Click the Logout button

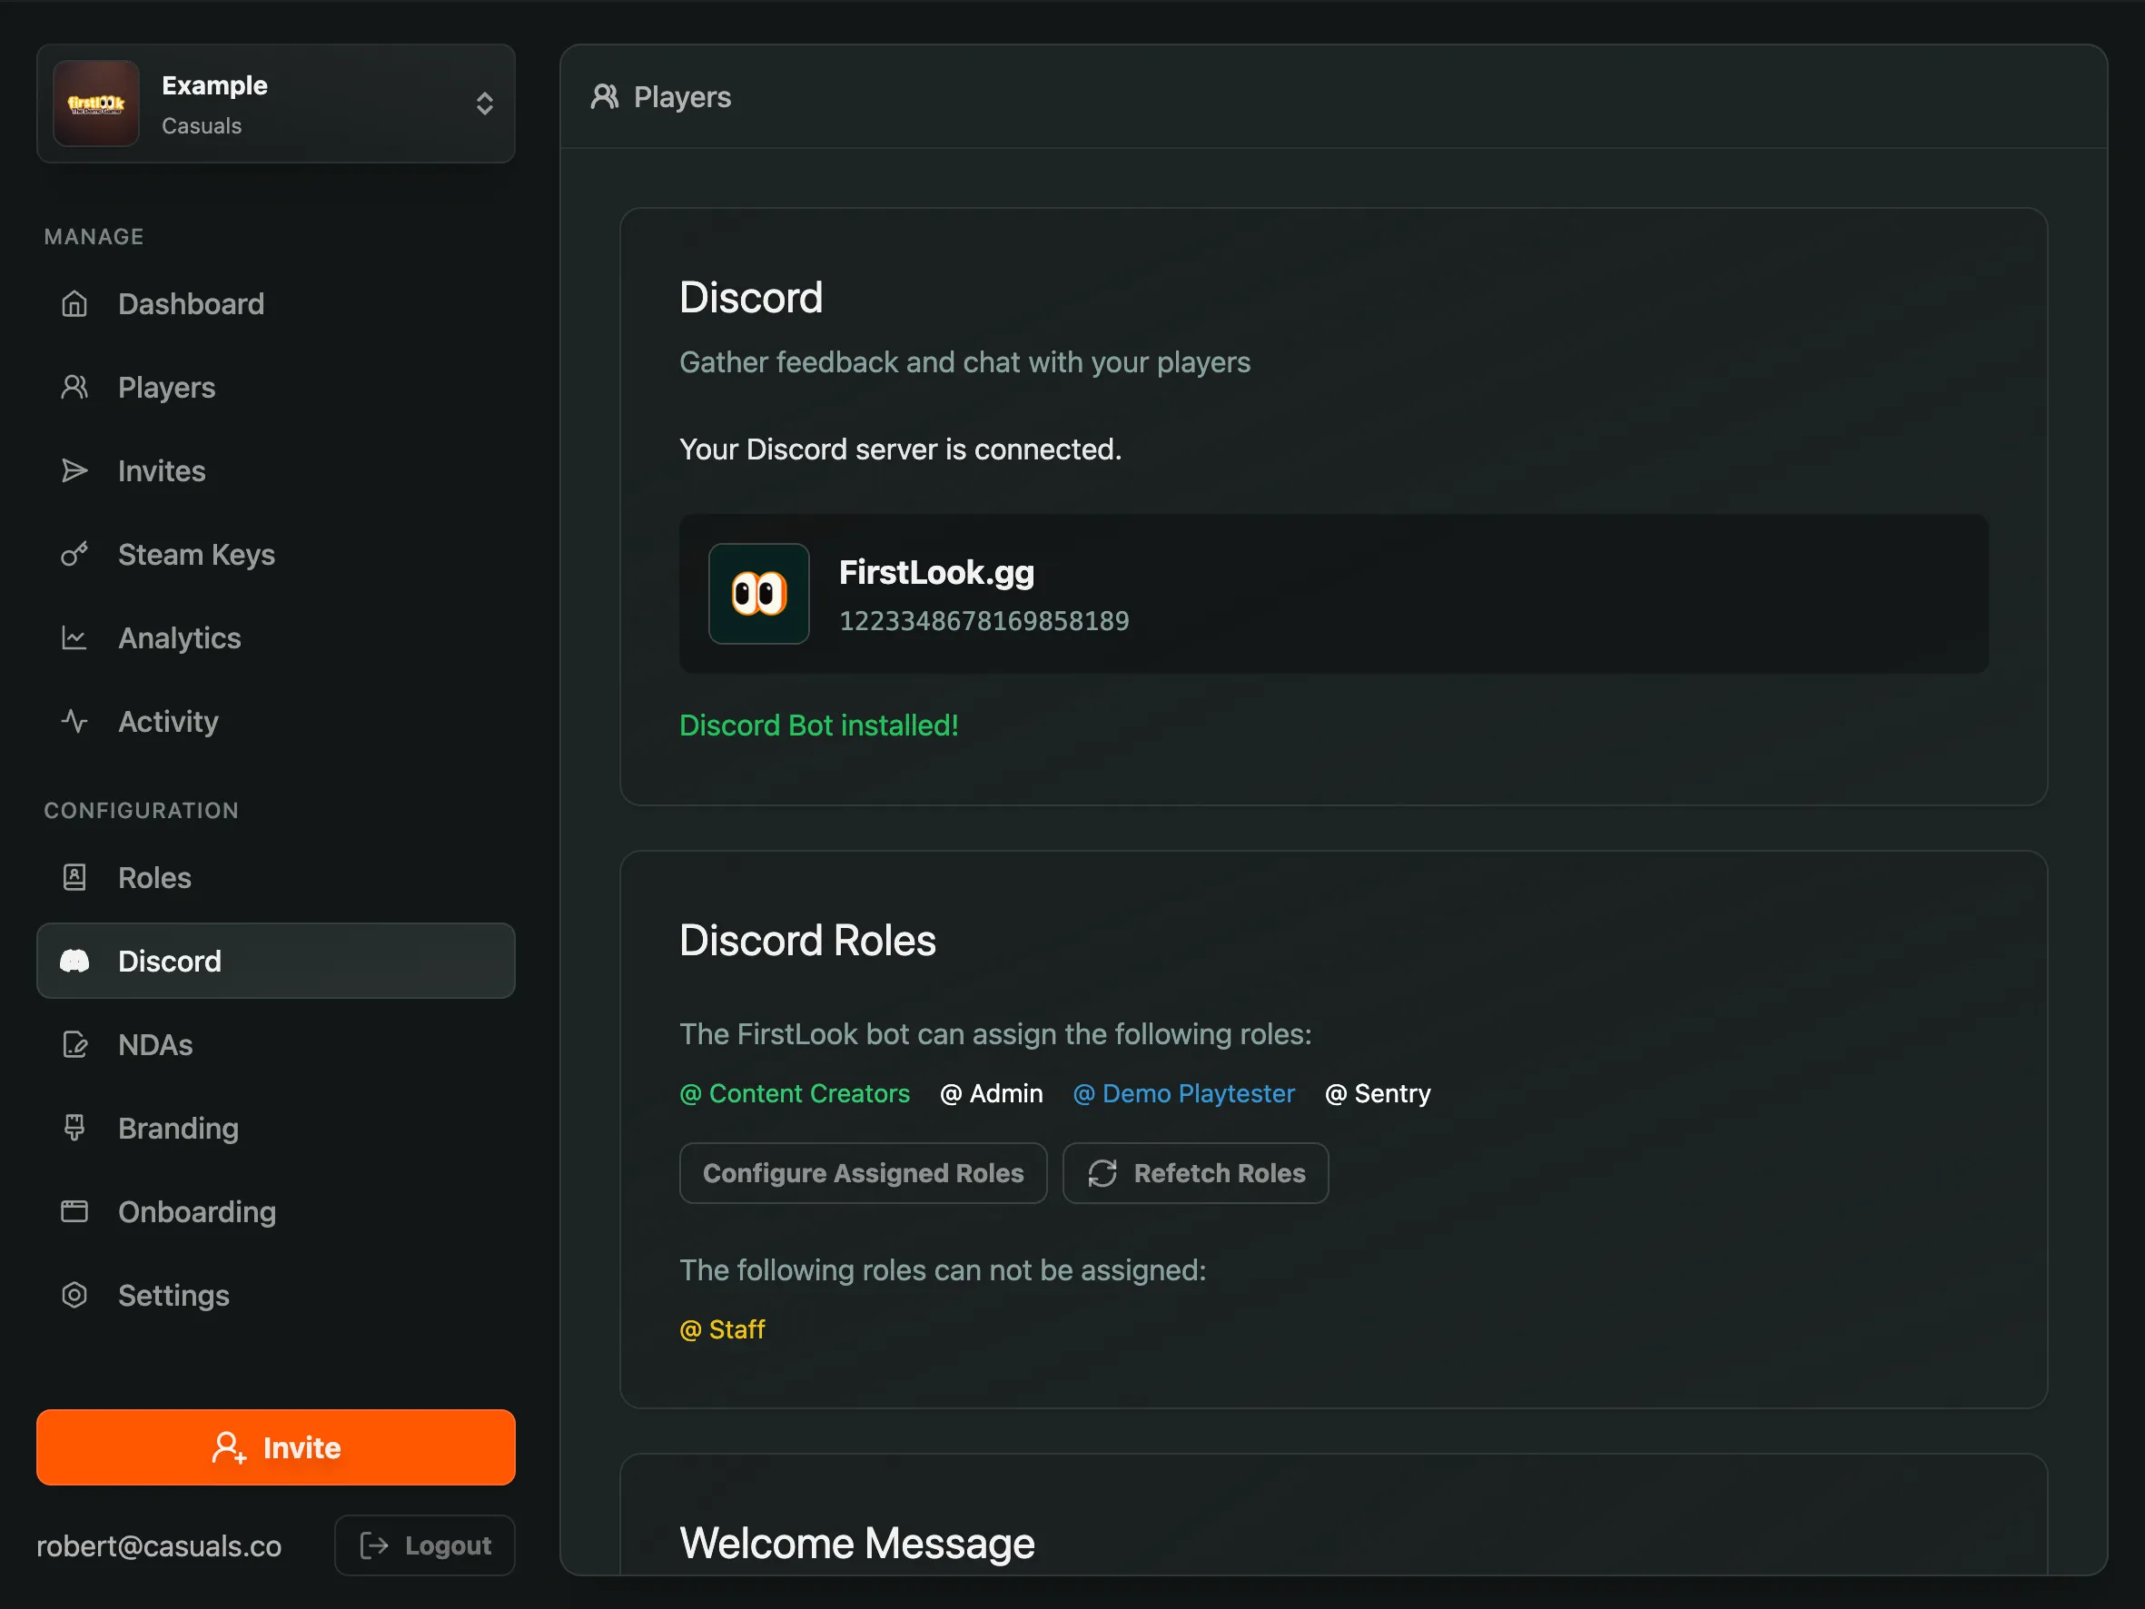click(x=424, y=1545)
